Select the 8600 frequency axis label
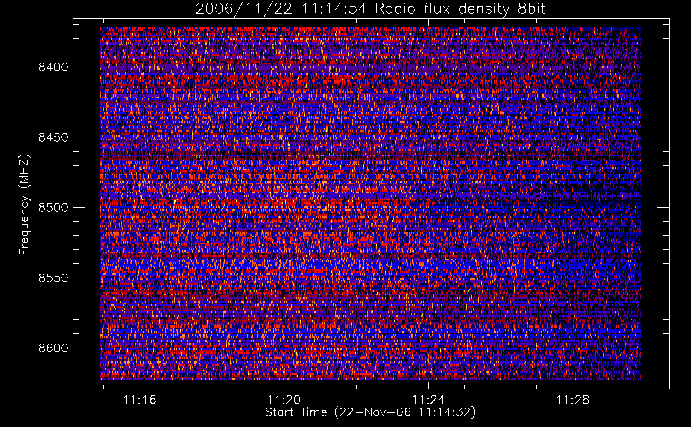 (x=53, y=348)
